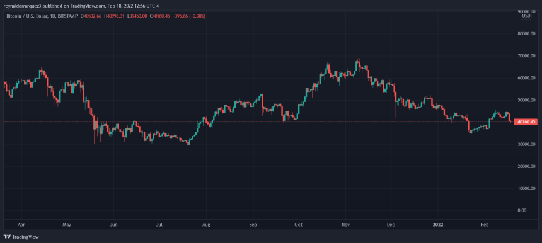
Task: Click the Jun label on time axis
Action: click(x=113, y=225)
